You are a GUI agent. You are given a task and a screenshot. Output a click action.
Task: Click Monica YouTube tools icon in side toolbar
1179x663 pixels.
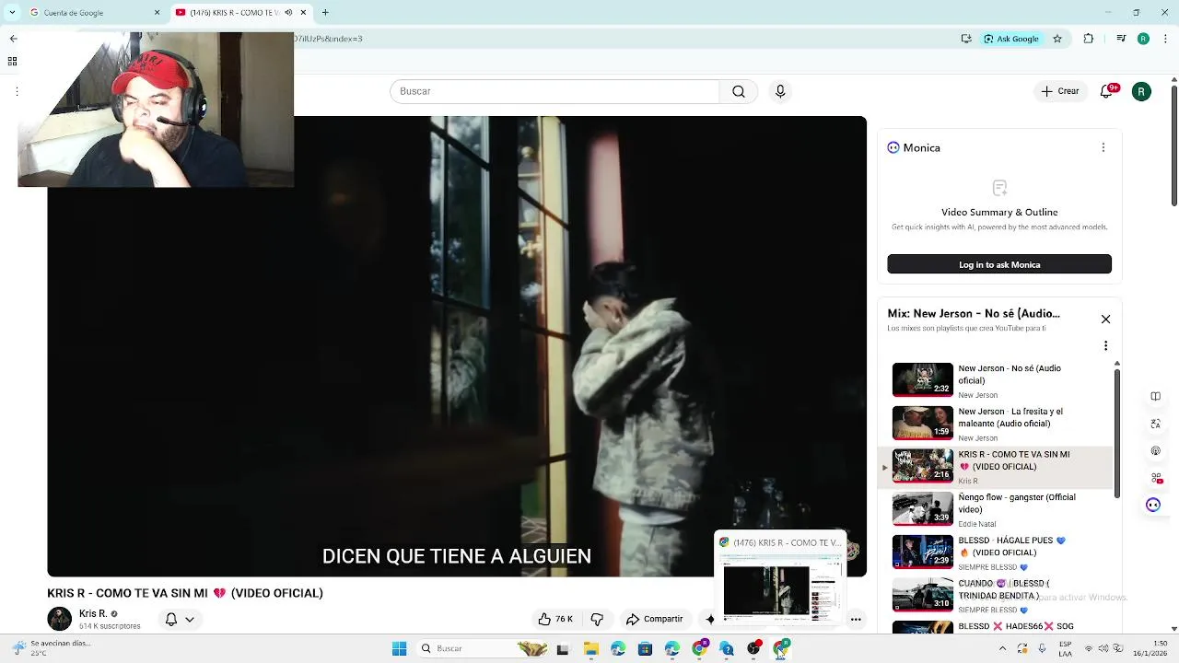click(1156, 478)
